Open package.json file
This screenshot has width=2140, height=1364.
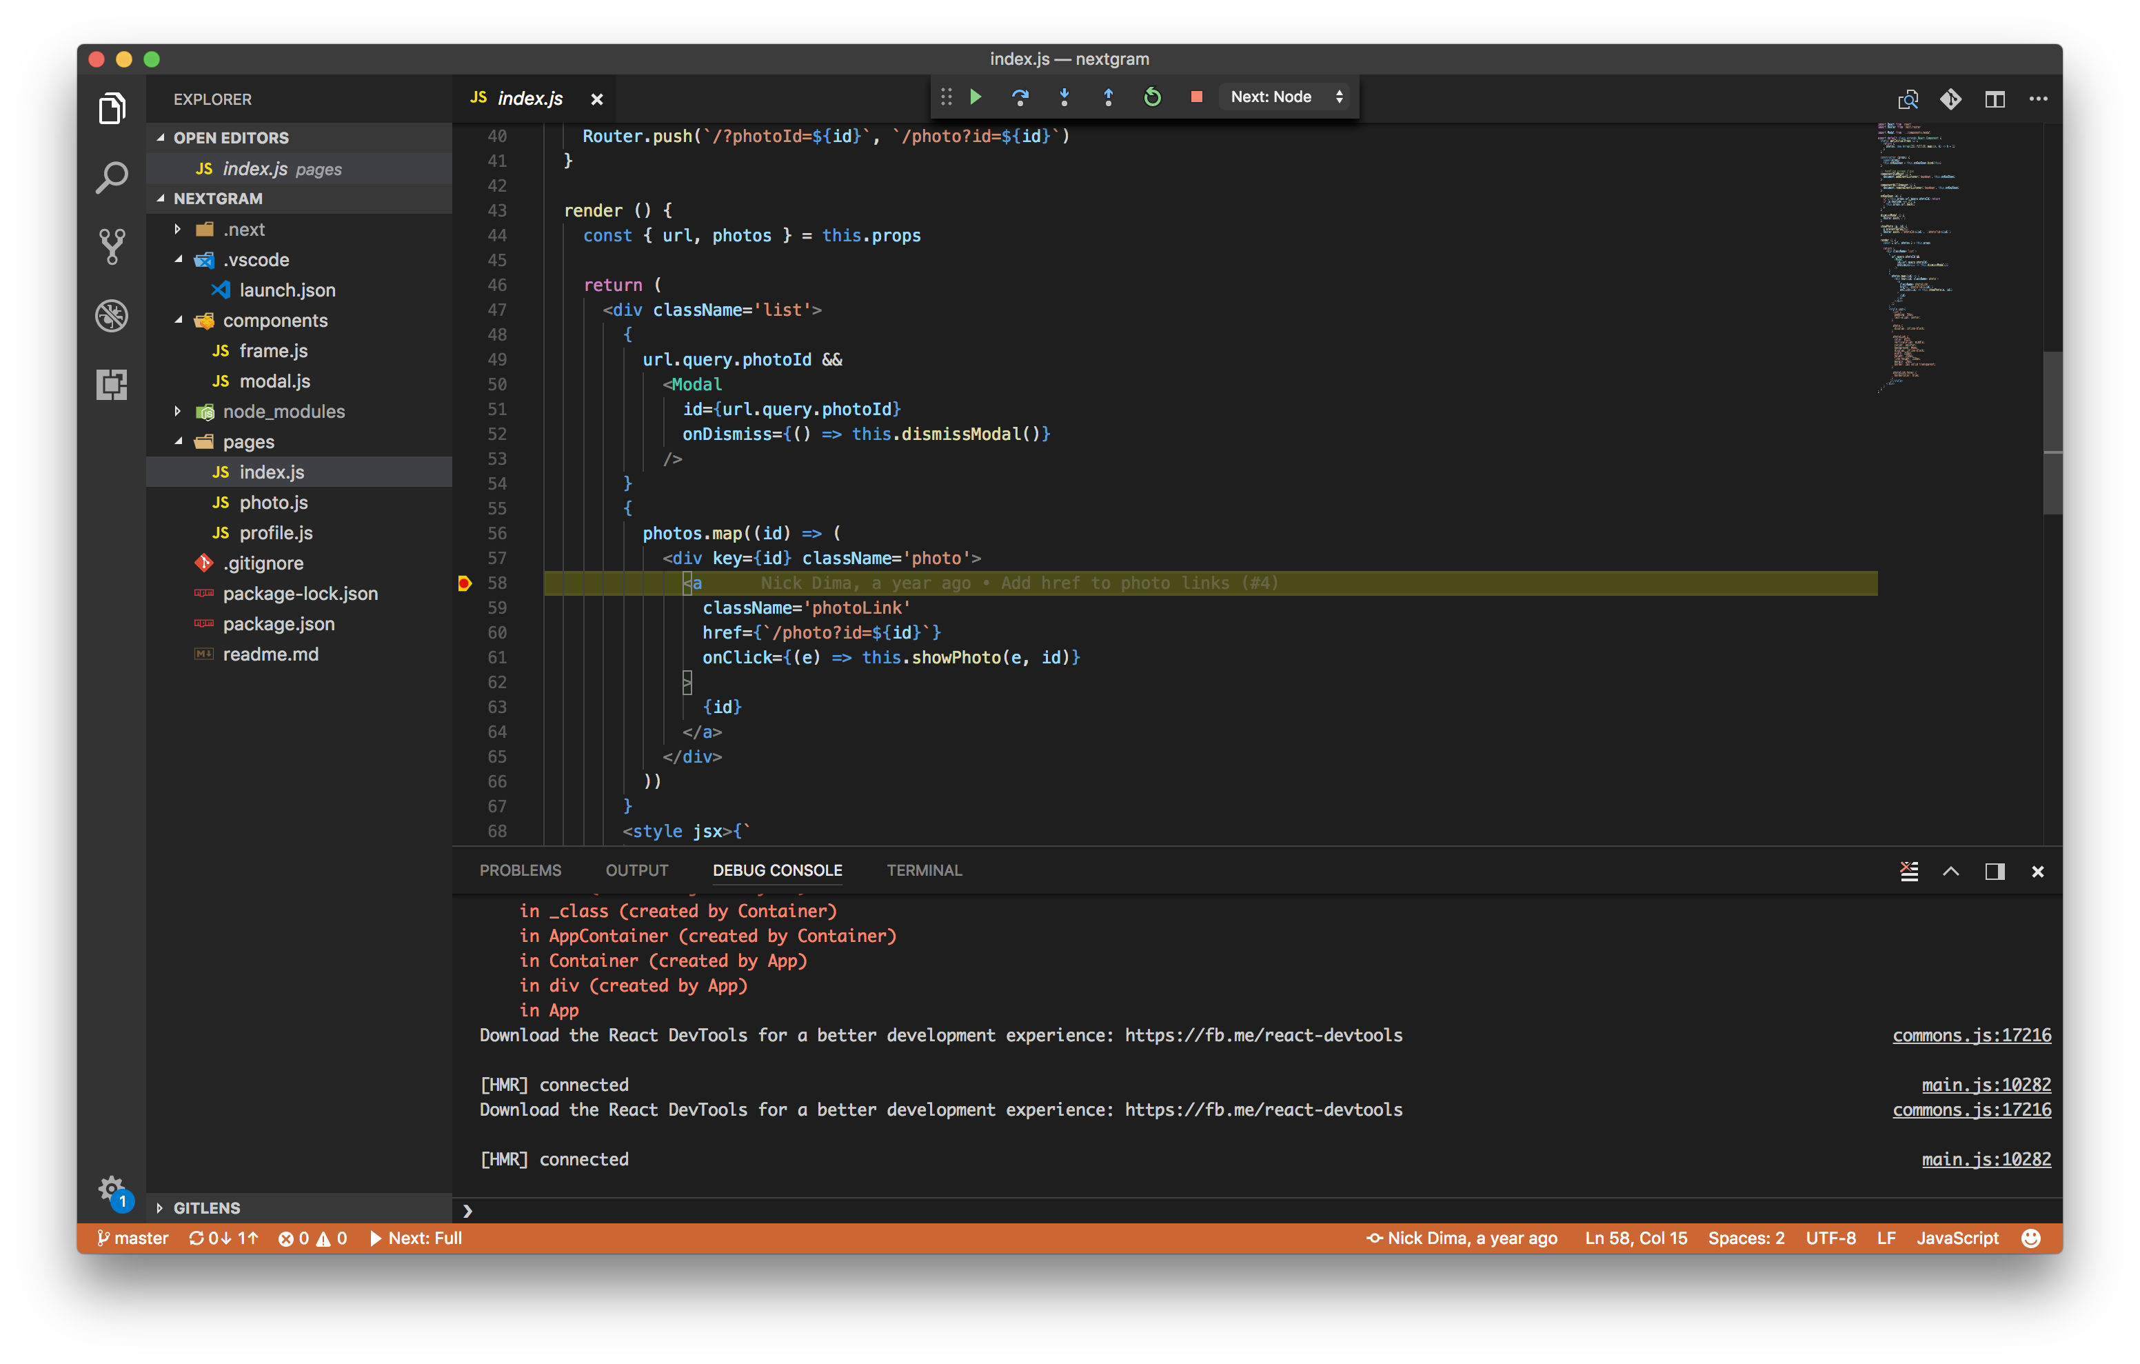pyautogui.click(x=299, y=624)
